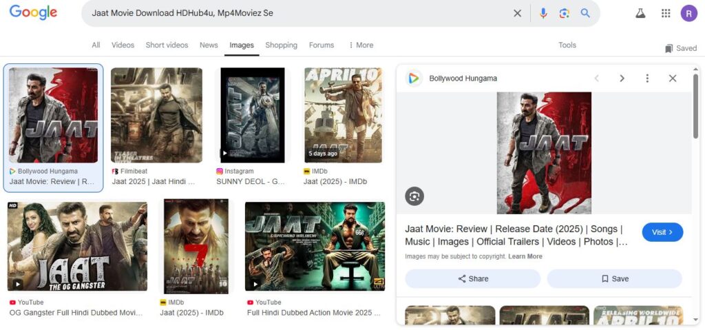Viewport: 705px width, 330px height.
Task: Select Instagram Sunny Deol thumbnail
Action: point(252,115)
